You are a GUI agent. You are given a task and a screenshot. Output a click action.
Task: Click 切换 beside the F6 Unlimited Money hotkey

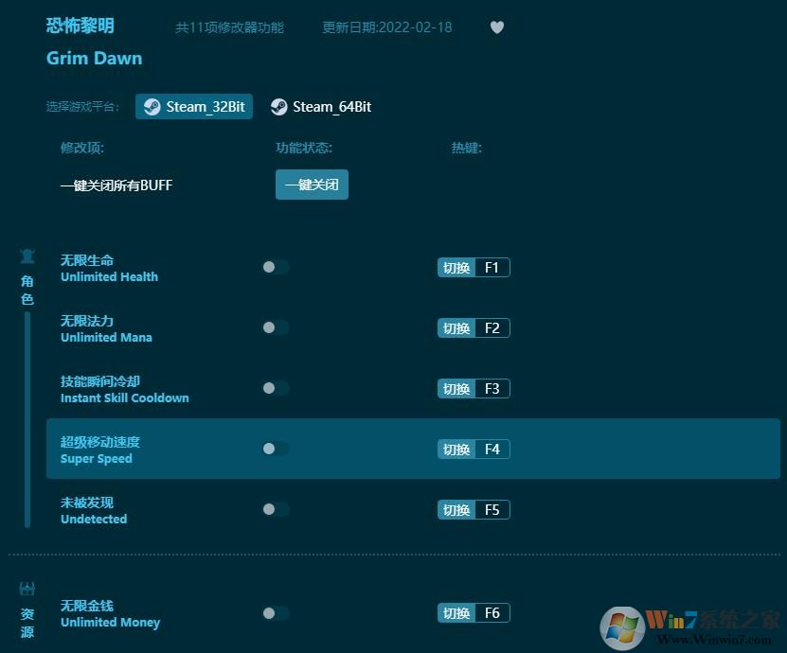pyautogui.click(x=456, y=612)
